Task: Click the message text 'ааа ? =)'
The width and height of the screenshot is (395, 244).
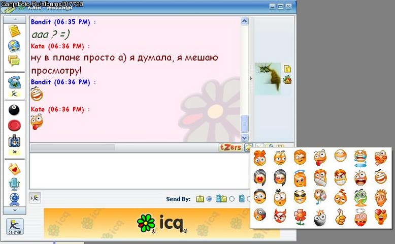Action: (51, 35)
